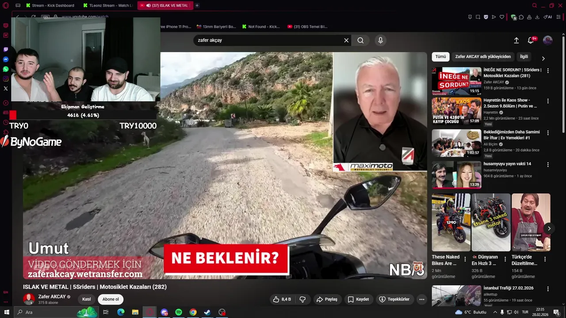Open the Efsane 3 naked motor short

(x=491, y=222)
